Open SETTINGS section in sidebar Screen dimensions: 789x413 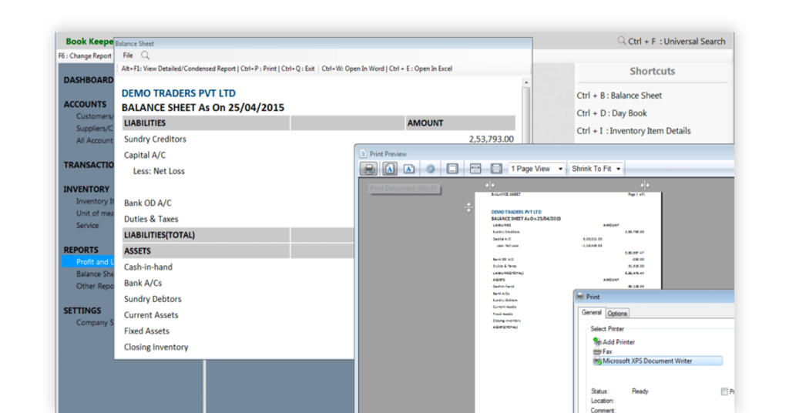[82, 311]
